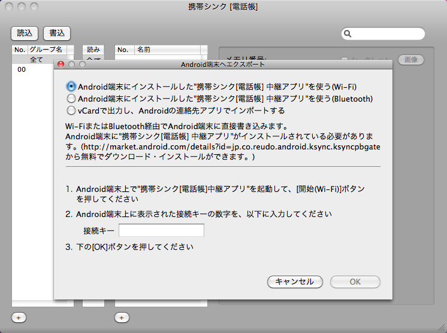Click the main window red close button
This screenshot has width=447, height=333.
click(8, 7)
